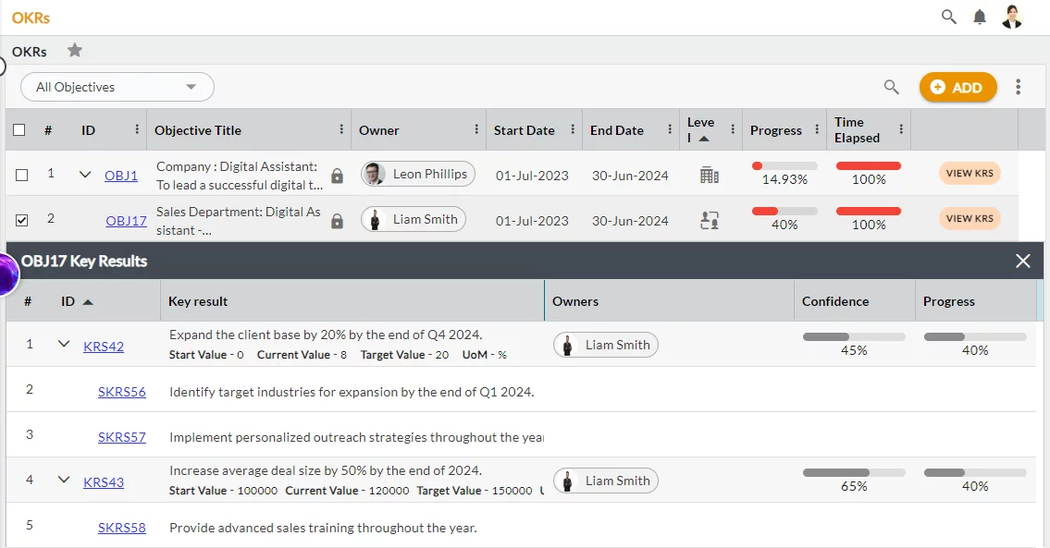Close the OBJ17 Key Results panel
Viewport: 1050px width, 548px height.
coord(1023,261)
